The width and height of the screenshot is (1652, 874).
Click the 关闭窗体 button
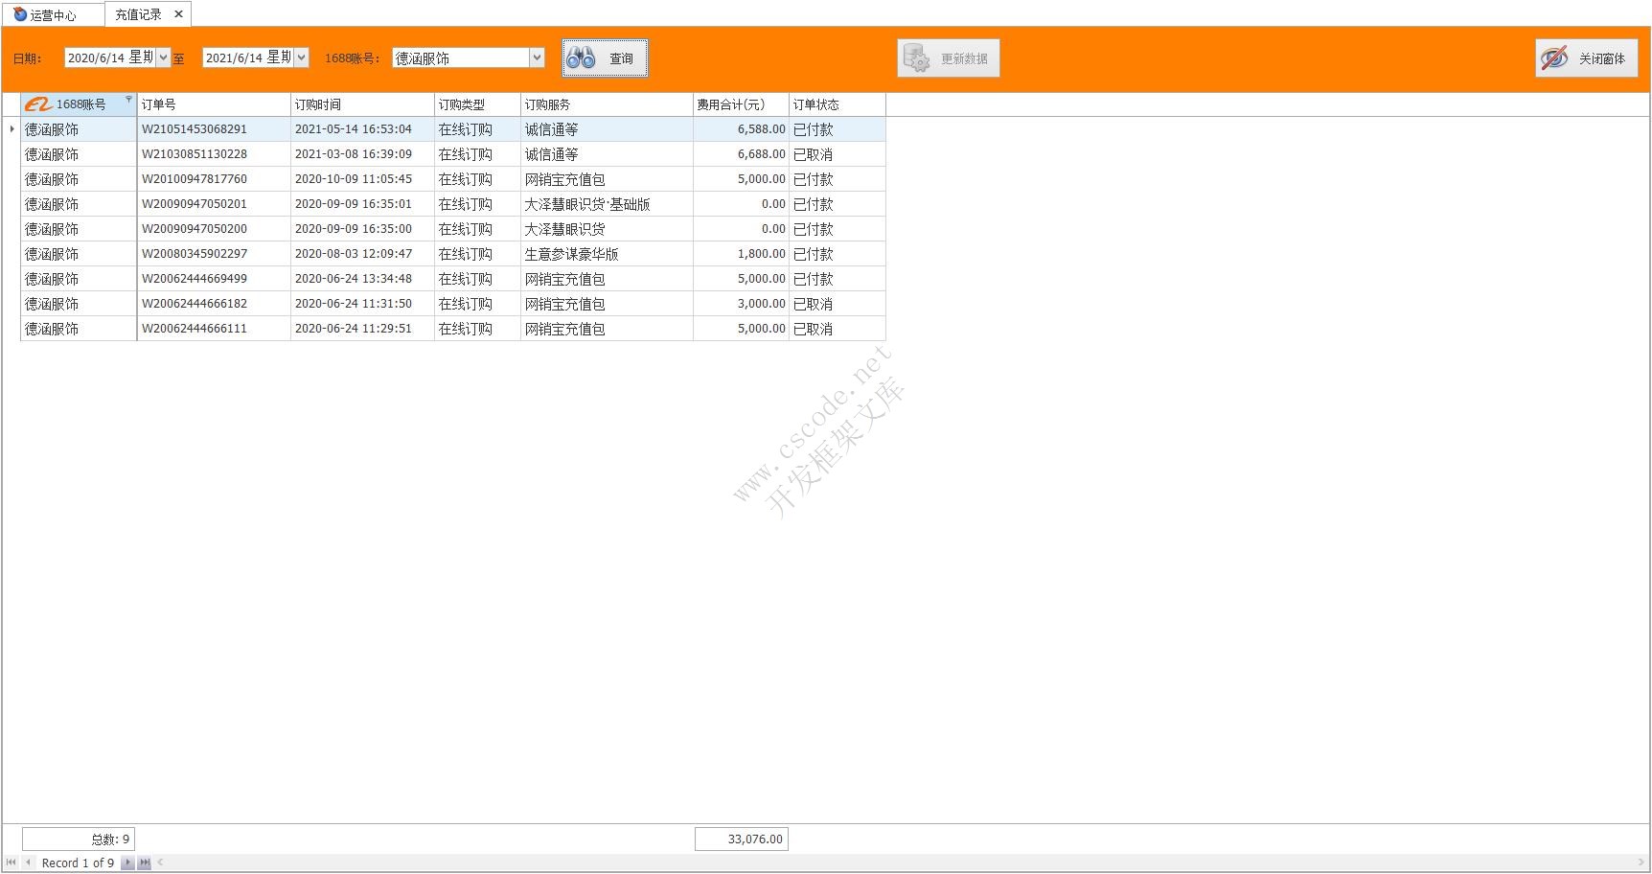tap(1587, 58)
